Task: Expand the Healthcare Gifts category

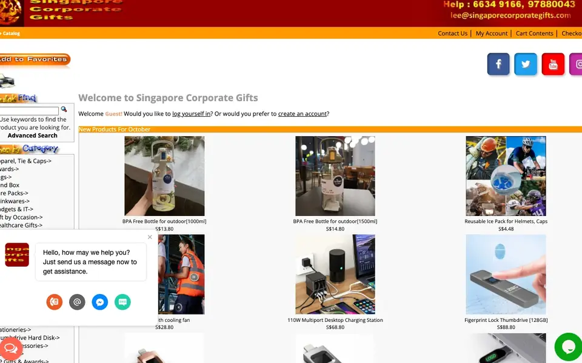Action: pyautogui.click(x=21, y=225)
